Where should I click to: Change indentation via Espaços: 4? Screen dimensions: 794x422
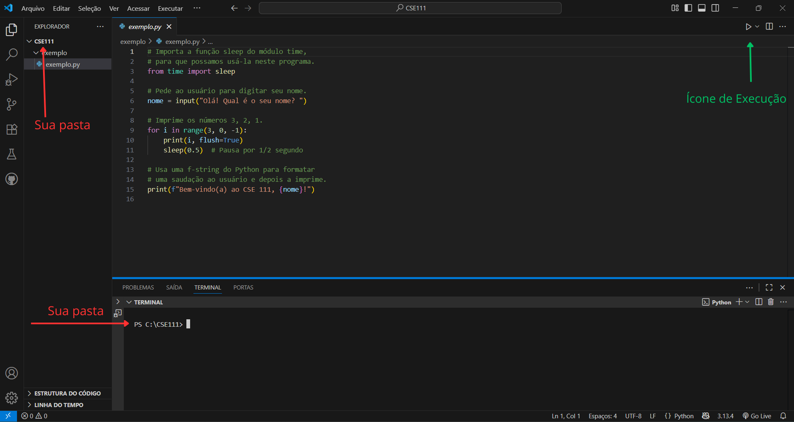point(603,416)
